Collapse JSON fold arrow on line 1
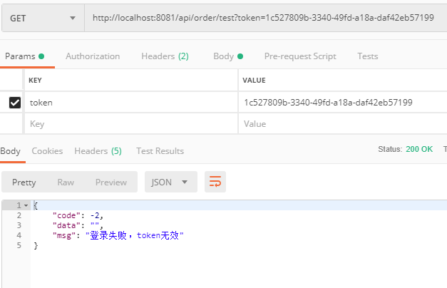Viewport: 447px width, 288px height. (26, 205)
